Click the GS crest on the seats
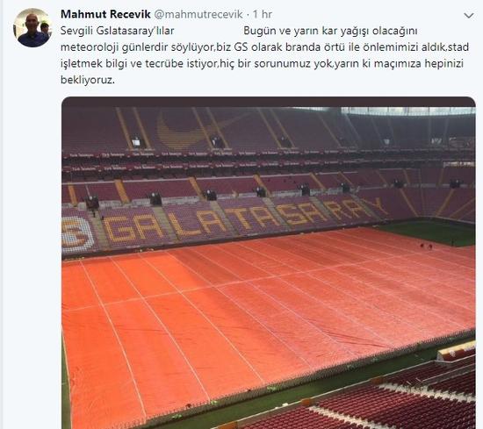 (77, 234)
